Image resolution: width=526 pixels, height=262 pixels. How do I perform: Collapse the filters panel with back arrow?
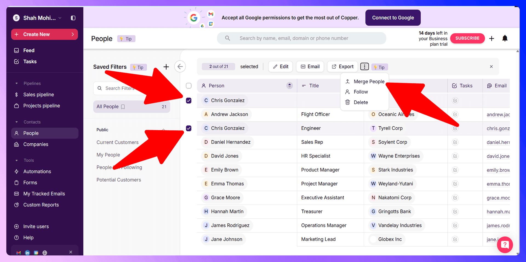tap(180, 66)
